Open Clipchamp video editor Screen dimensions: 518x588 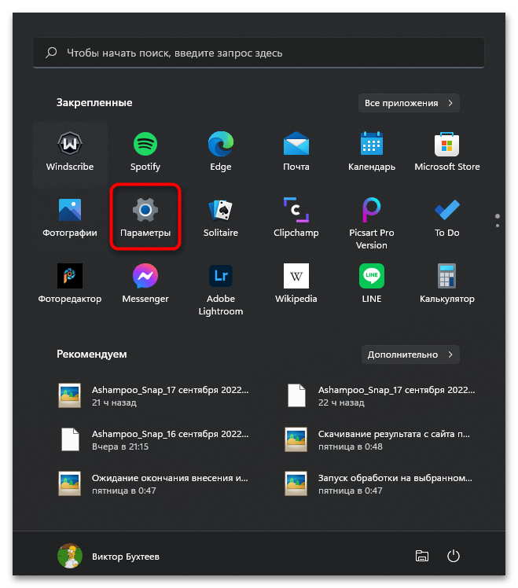tap(296, 219)
